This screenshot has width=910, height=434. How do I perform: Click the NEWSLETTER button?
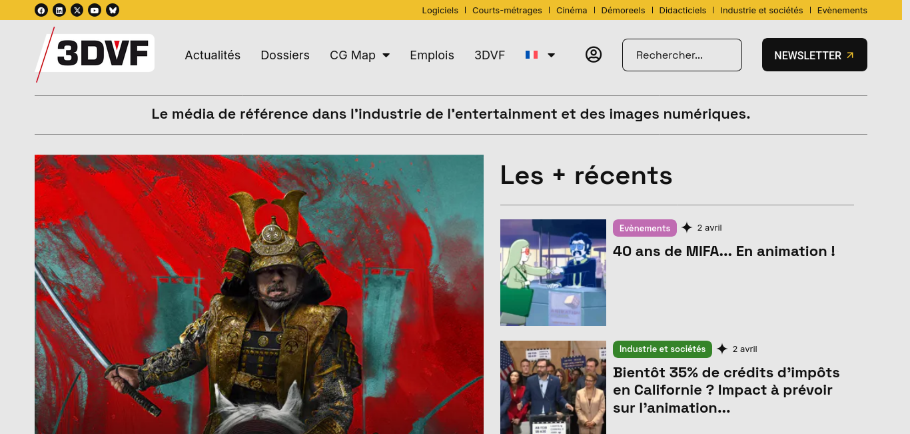point(815,55)
